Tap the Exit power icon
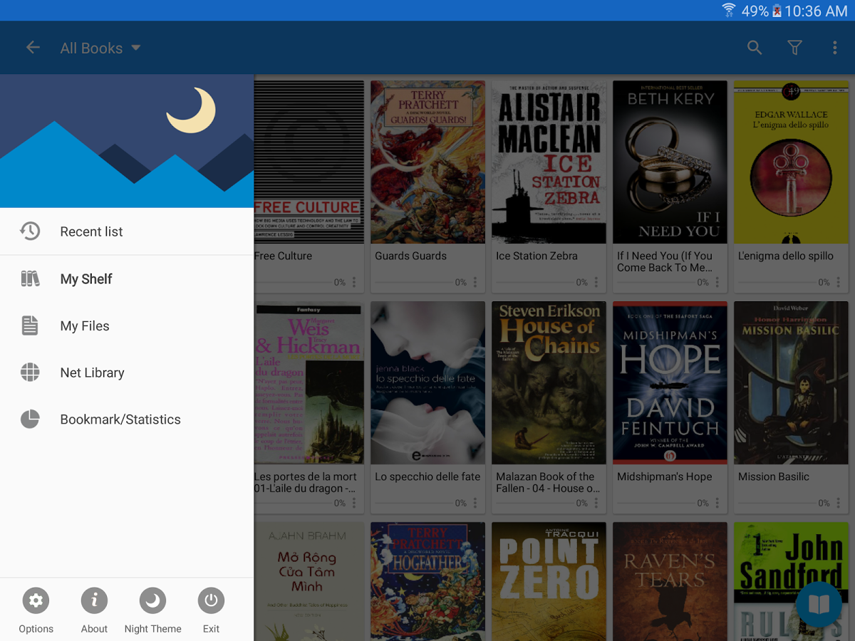 (x=211, y=601)
